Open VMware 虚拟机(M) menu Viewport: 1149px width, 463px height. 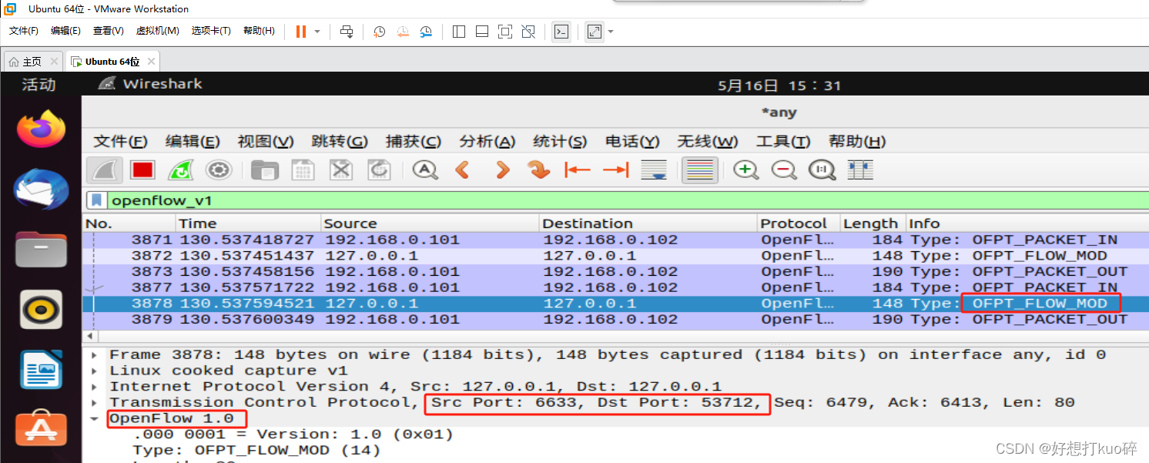tap(158, 31)
